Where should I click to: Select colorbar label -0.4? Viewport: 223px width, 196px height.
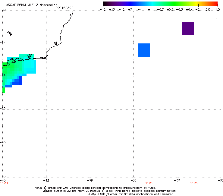(x=189, y=10)
